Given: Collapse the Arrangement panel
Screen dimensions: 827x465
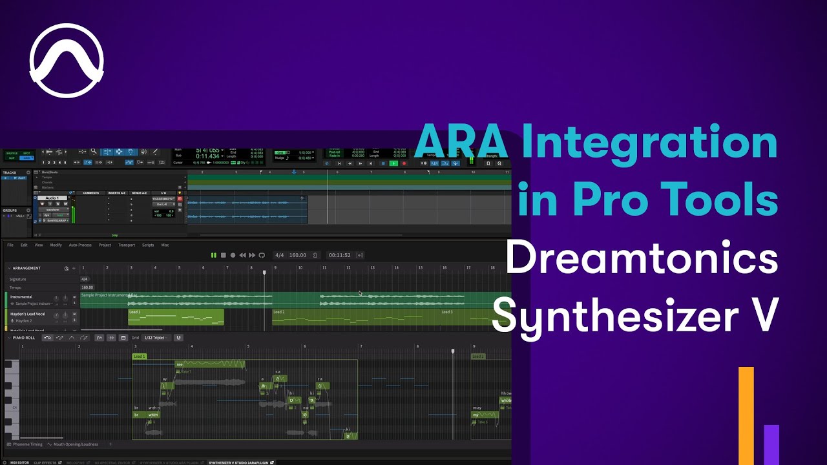Looking at the screenshot, I should pyautogui.click(x=9, y=268).
